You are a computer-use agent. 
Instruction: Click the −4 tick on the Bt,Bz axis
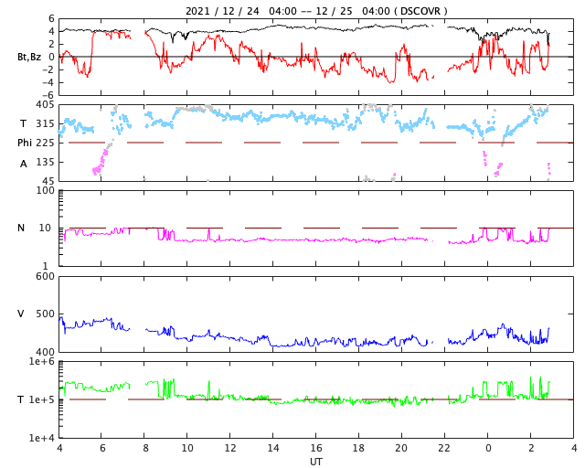[48, 82]
